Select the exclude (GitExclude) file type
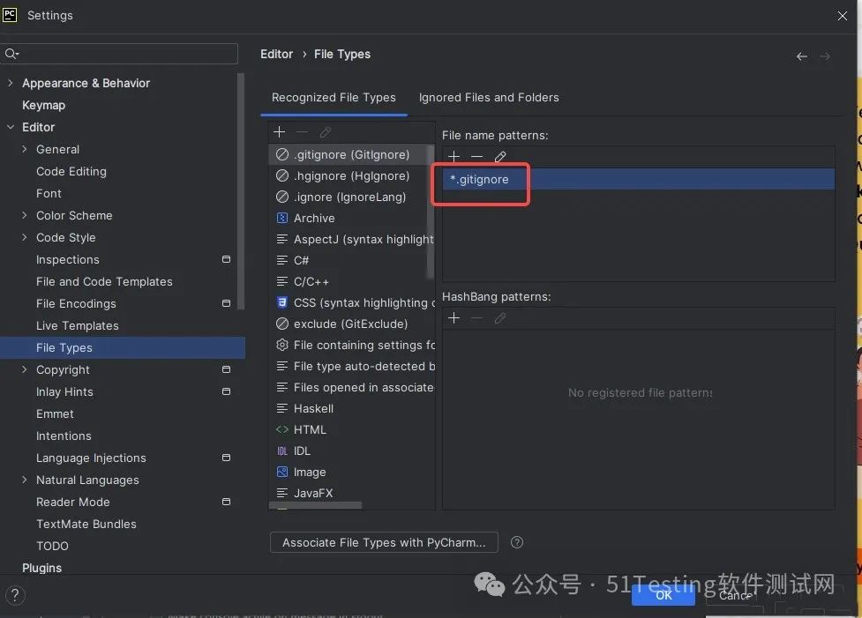Screen dimensions: 862x618 click(351, 324)
